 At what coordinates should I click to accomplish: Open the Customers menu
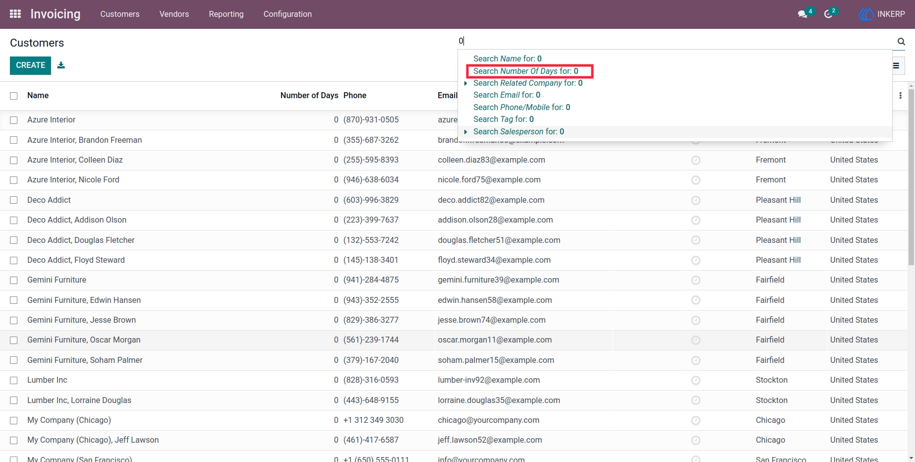(120, 14)
